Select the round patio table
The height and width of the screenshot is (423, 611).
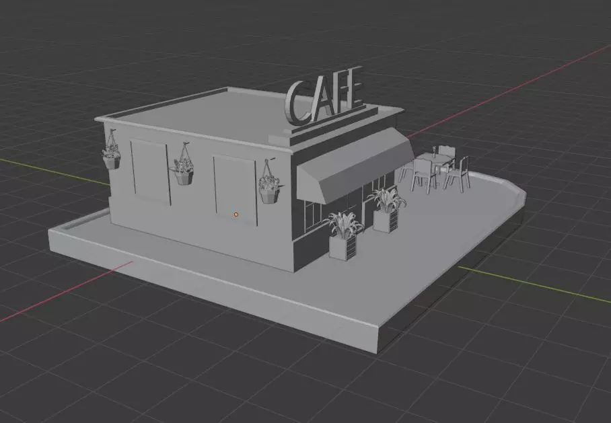[x=435, y=160]
